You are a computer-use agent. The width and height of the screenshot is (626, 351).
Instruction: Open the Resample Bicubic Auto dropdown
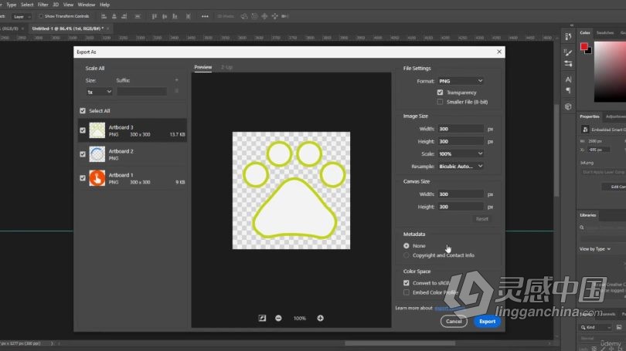pyautogui.click(x=461, y=166)
